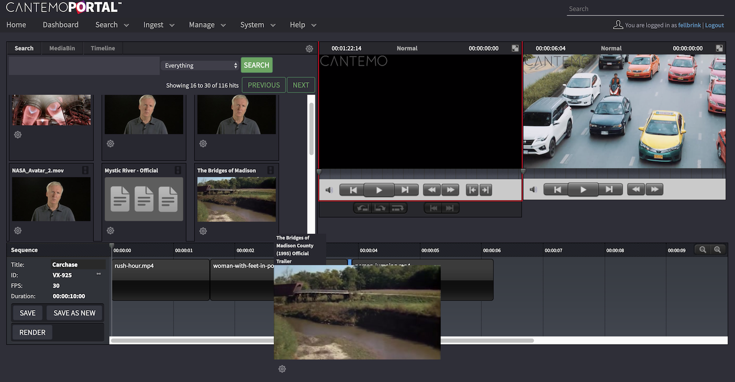Viewport: 735px width, 382px height.
Task: Jump to next edit point below player
Action: 450,208
